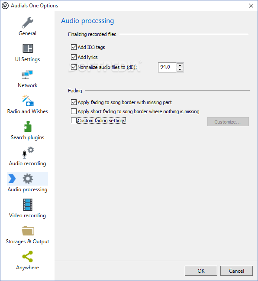Screen dimensions: 258x281
Task: Select the Network computers icon
Action: pyautogui.click(x=27, y=75)
